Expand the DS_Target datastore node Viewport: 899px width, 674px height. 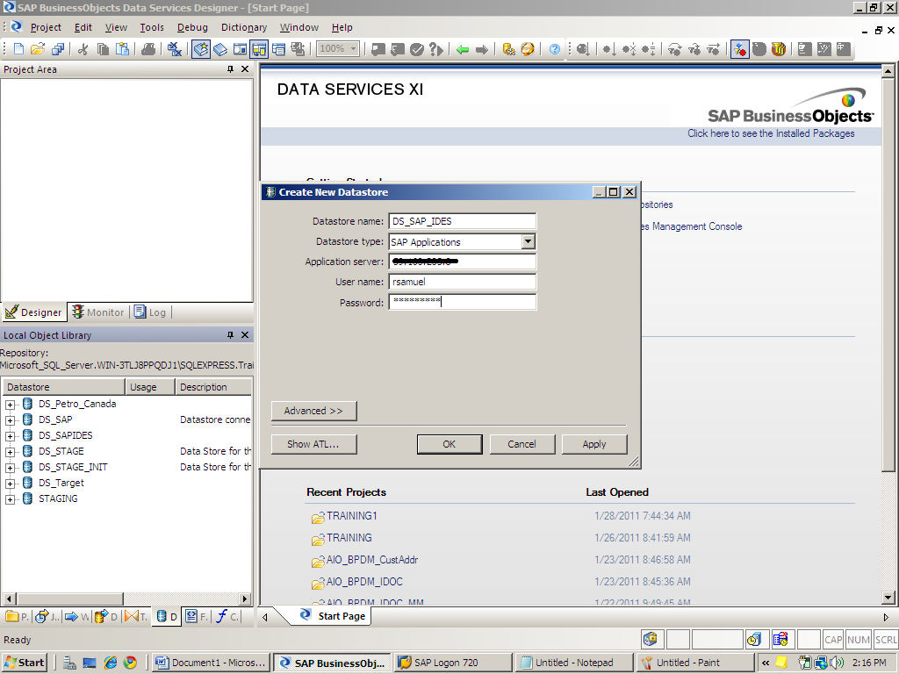[10, 484]
